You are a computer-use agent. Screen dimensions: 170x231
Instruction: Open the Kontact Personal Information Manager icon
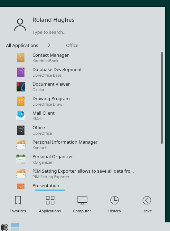(x=21, y=145)
